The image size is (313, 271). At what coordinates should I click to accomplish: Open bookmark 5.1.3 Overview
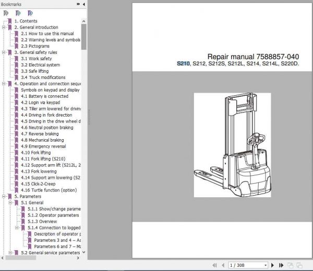[x=42, y=221]
